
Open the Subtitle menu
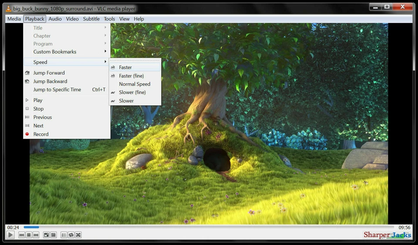(91, 19)
